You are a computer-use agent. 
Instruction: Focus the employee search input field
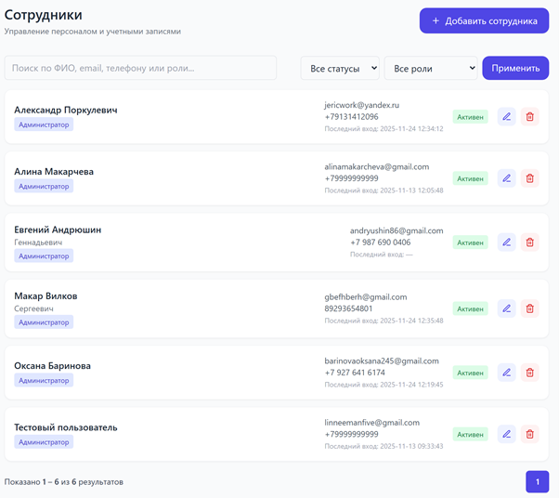[x=140, y=68]
